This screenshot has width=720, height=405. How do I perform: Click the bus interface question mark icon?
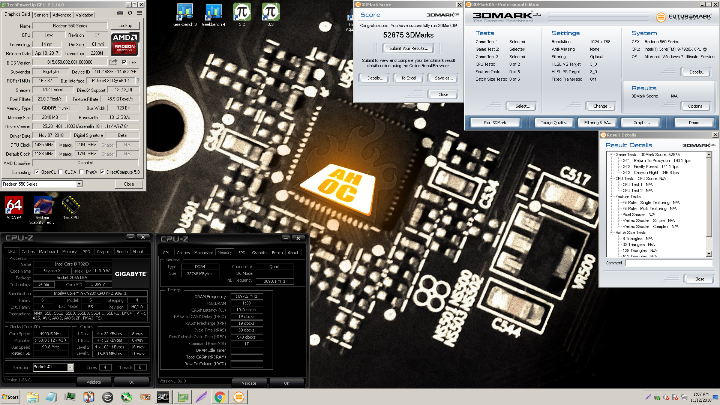point(138,81)
